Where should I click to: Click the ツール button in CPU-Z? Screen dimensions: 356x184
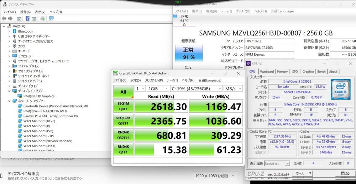point(300,173)
